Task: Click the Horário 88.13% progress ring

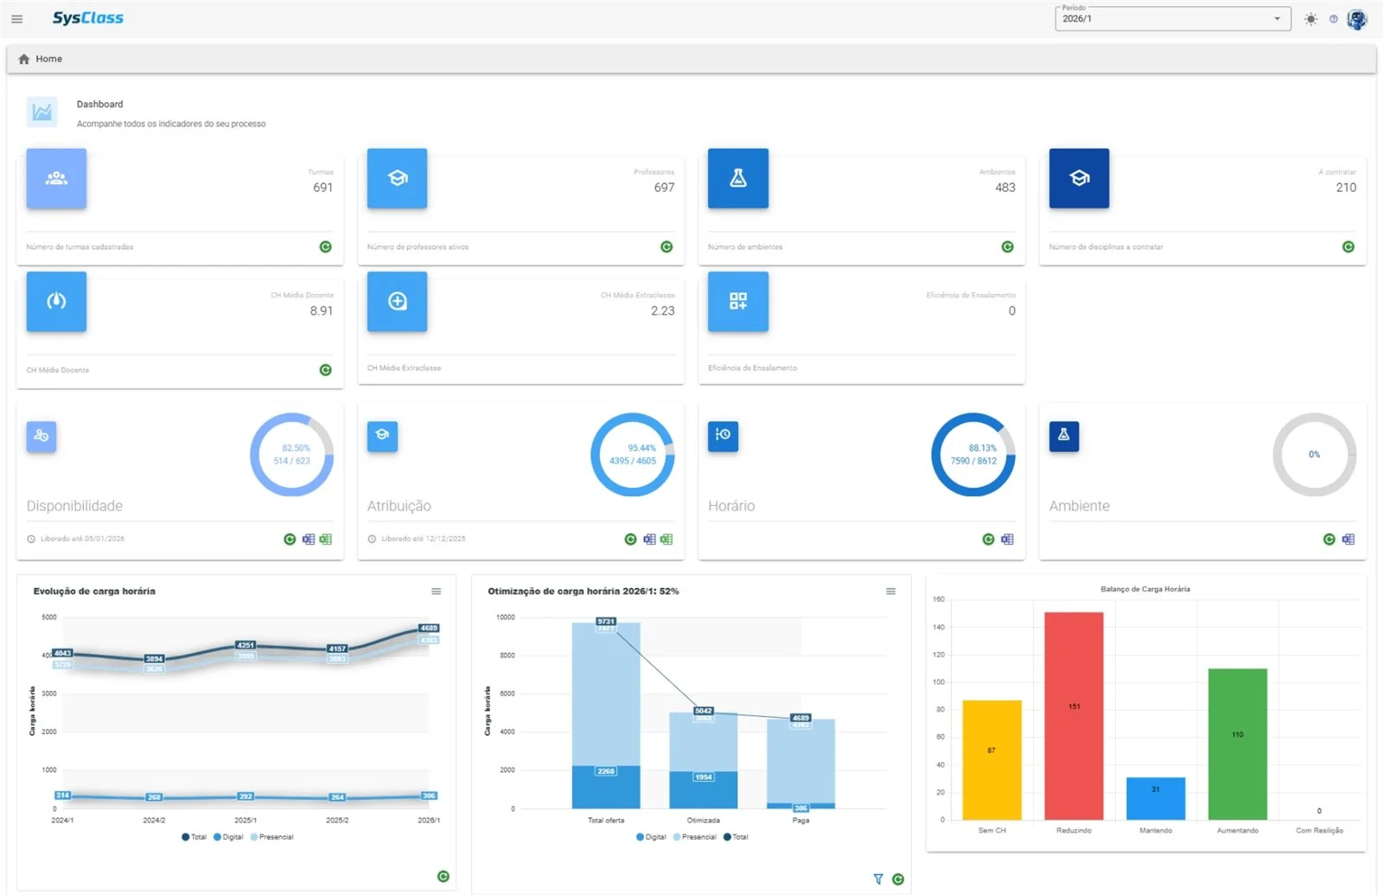Action: pos(973,455)
